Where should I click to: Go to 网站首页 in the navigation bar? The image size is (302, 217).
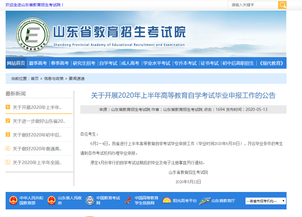pos(16,63)
